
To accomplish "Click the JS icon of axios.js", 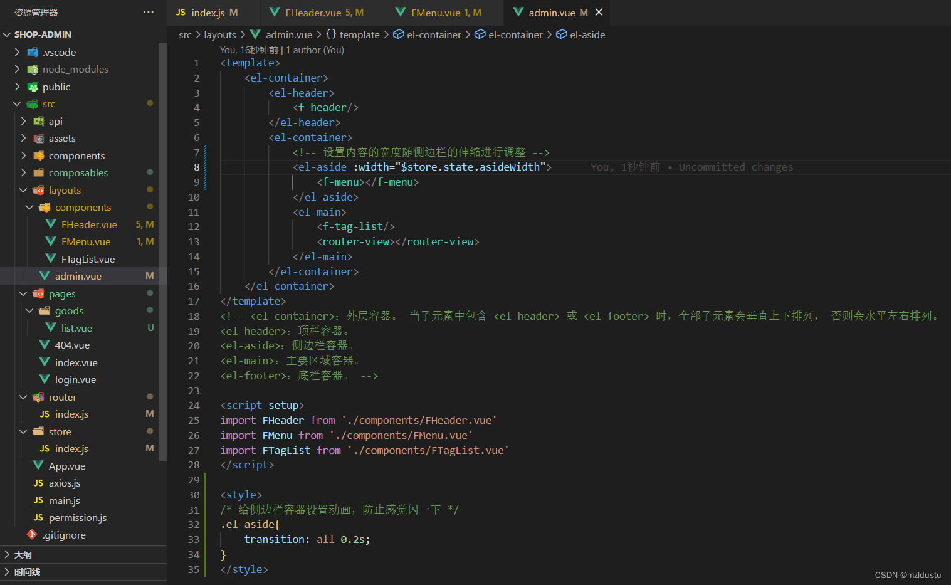I will [x=39, y=483].
